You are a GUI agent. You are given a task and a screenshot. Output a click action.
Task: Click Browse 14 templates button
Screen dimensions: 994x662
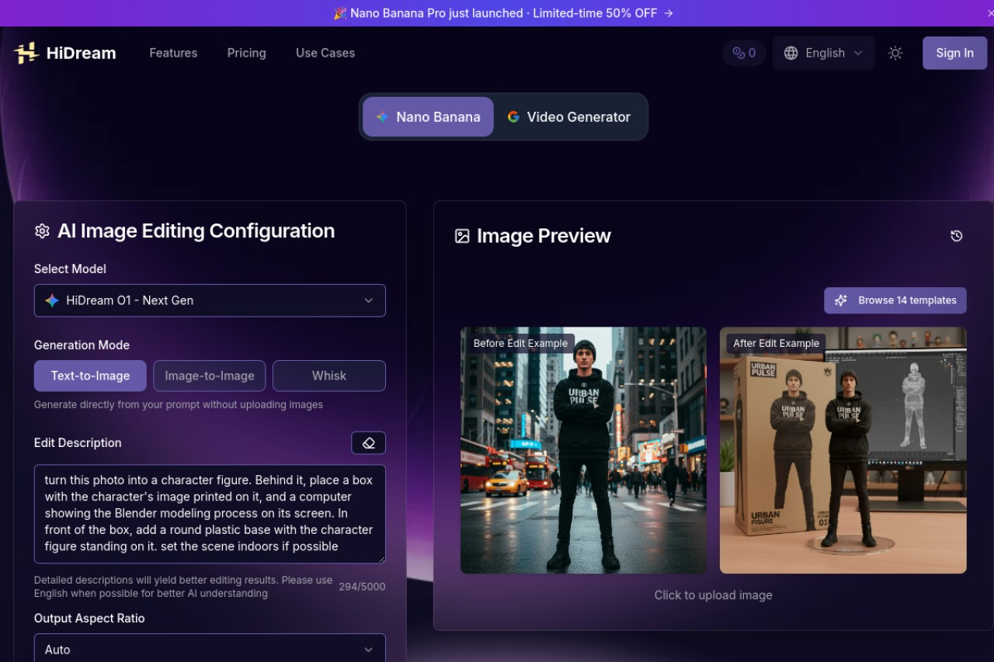tap(895, 300)
